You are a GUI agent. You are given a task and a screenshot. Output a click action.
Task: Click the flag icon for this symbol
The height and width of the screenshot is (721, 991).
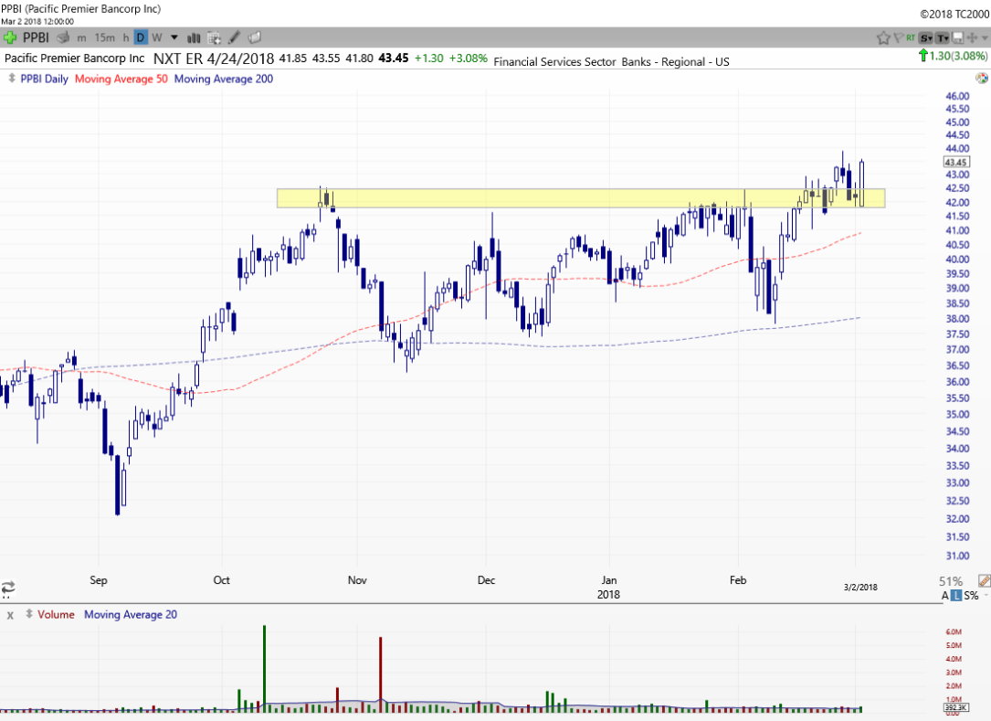coord(898,37)
